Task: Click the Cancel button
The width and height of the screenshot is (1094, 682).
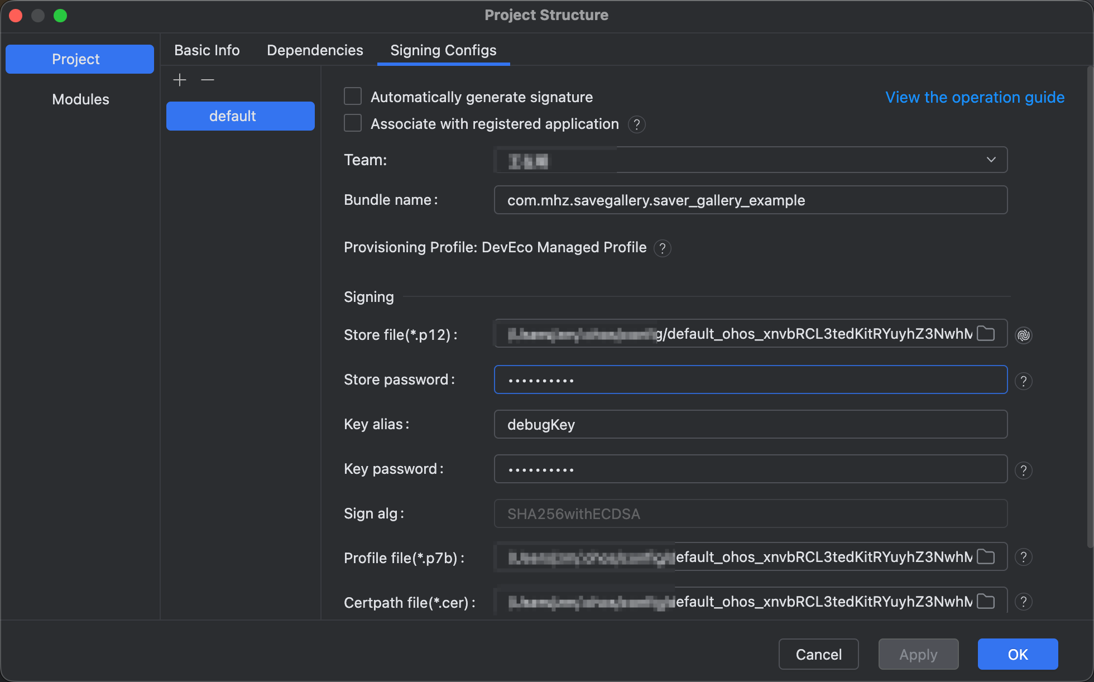Action: point(818,654)
